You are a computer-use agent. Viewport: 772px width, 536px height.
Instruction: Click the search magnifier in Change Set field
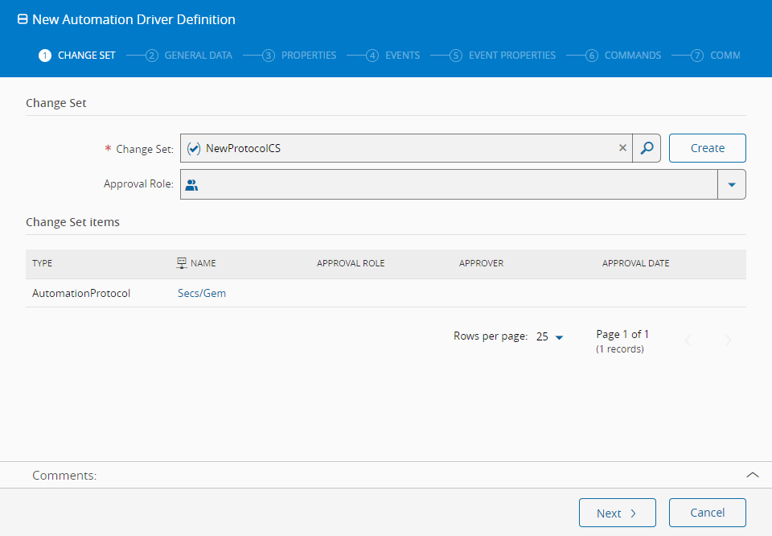click(647, 148)
